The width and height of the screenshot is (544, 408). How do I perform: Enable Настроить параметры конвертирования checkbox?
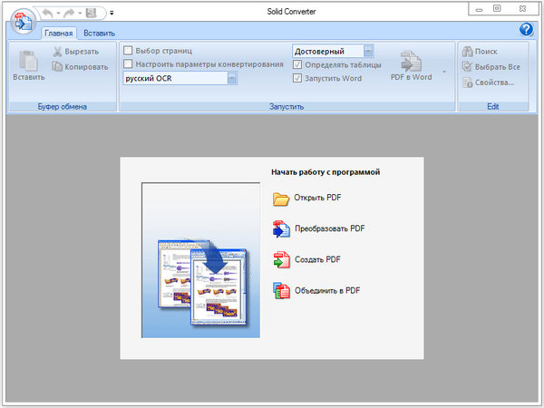(128, 63)
